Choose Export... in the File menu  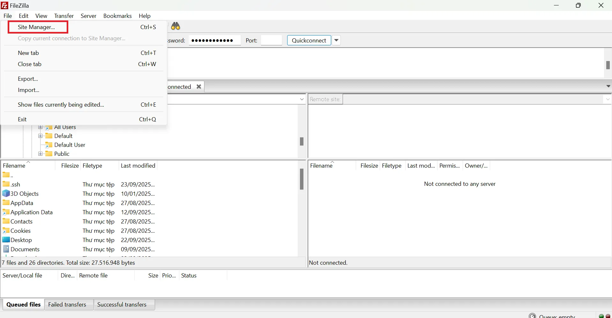click(x=28, y=79)
